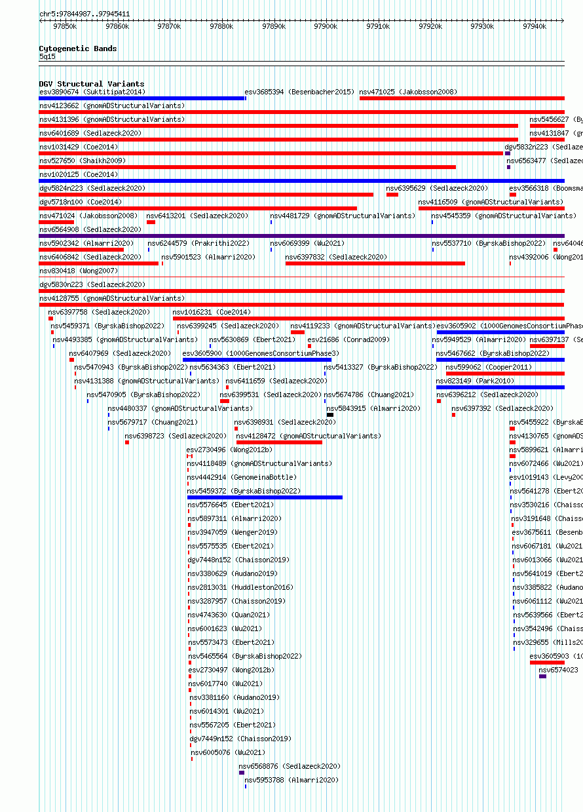Click nsv4128755 (gnomADStructuralVariants) label
Image resolution: width=583 pixels, height=812 pixels.
(111, 298)
